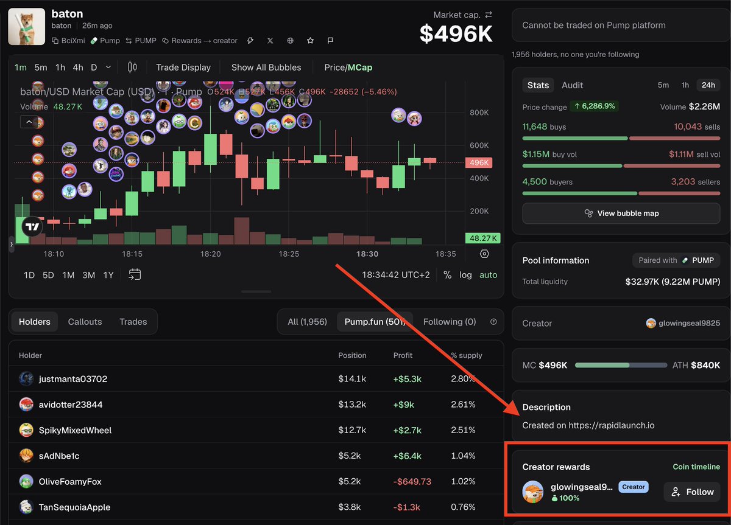Image resolution: width=731 pixels, height=525 pixels.
Task: Click the holders filter info icon
Action: tap(493, 322)
